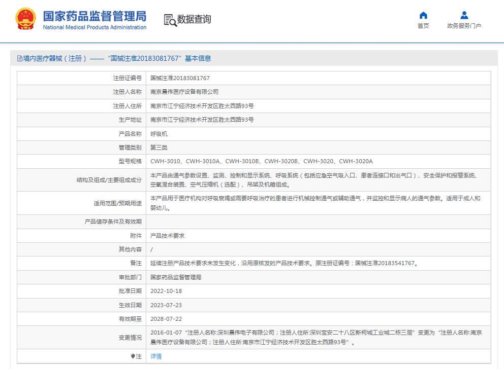Click the 数据查询 heading text
504x369 pixels.
(x=194, y=19)
